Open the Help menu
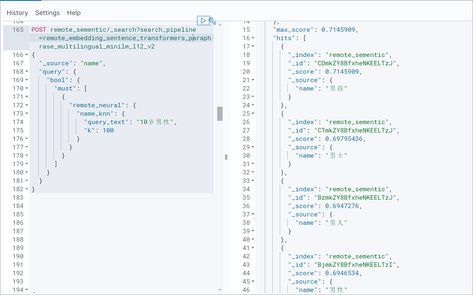The height and width of the screenshot is (295, 473). (x=74, y=13)
